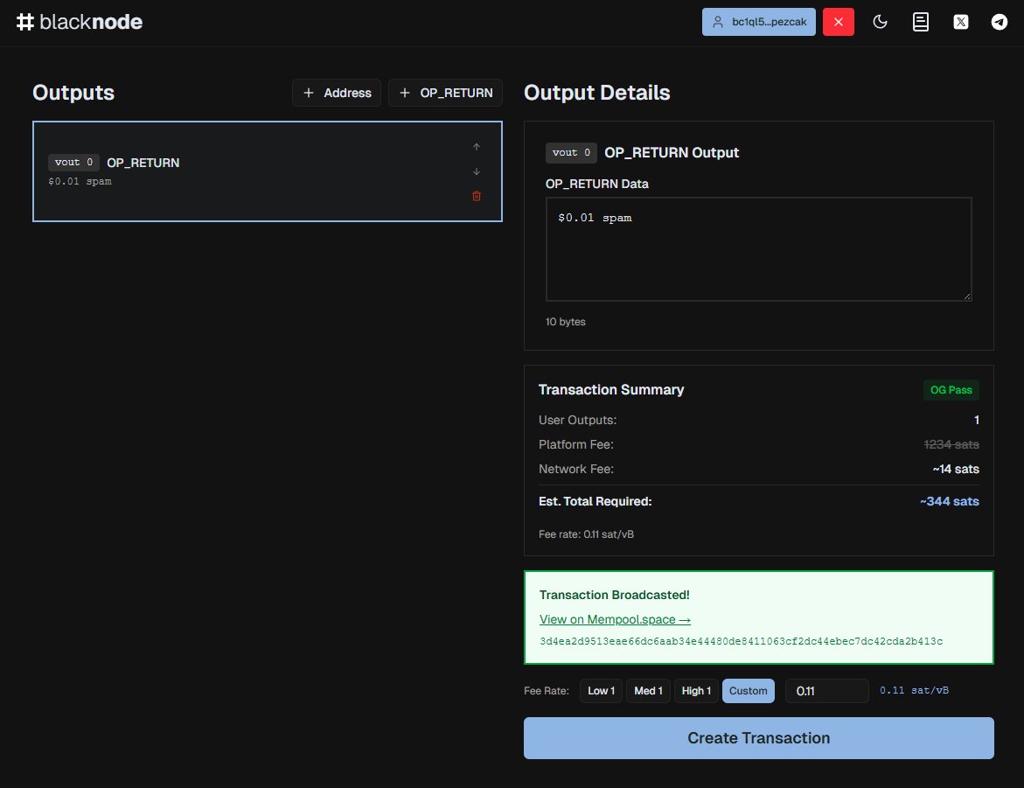
Task: Click the Create Transaction button
Action: tap(758, 737)
